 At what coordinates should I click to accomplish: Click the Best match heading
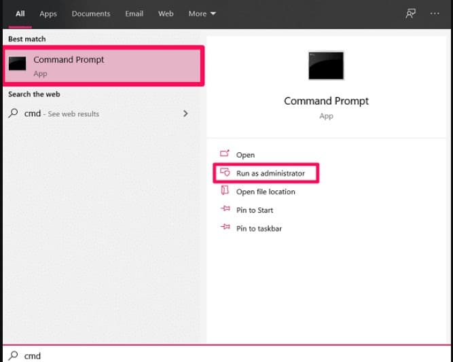(x=27, y=39)
